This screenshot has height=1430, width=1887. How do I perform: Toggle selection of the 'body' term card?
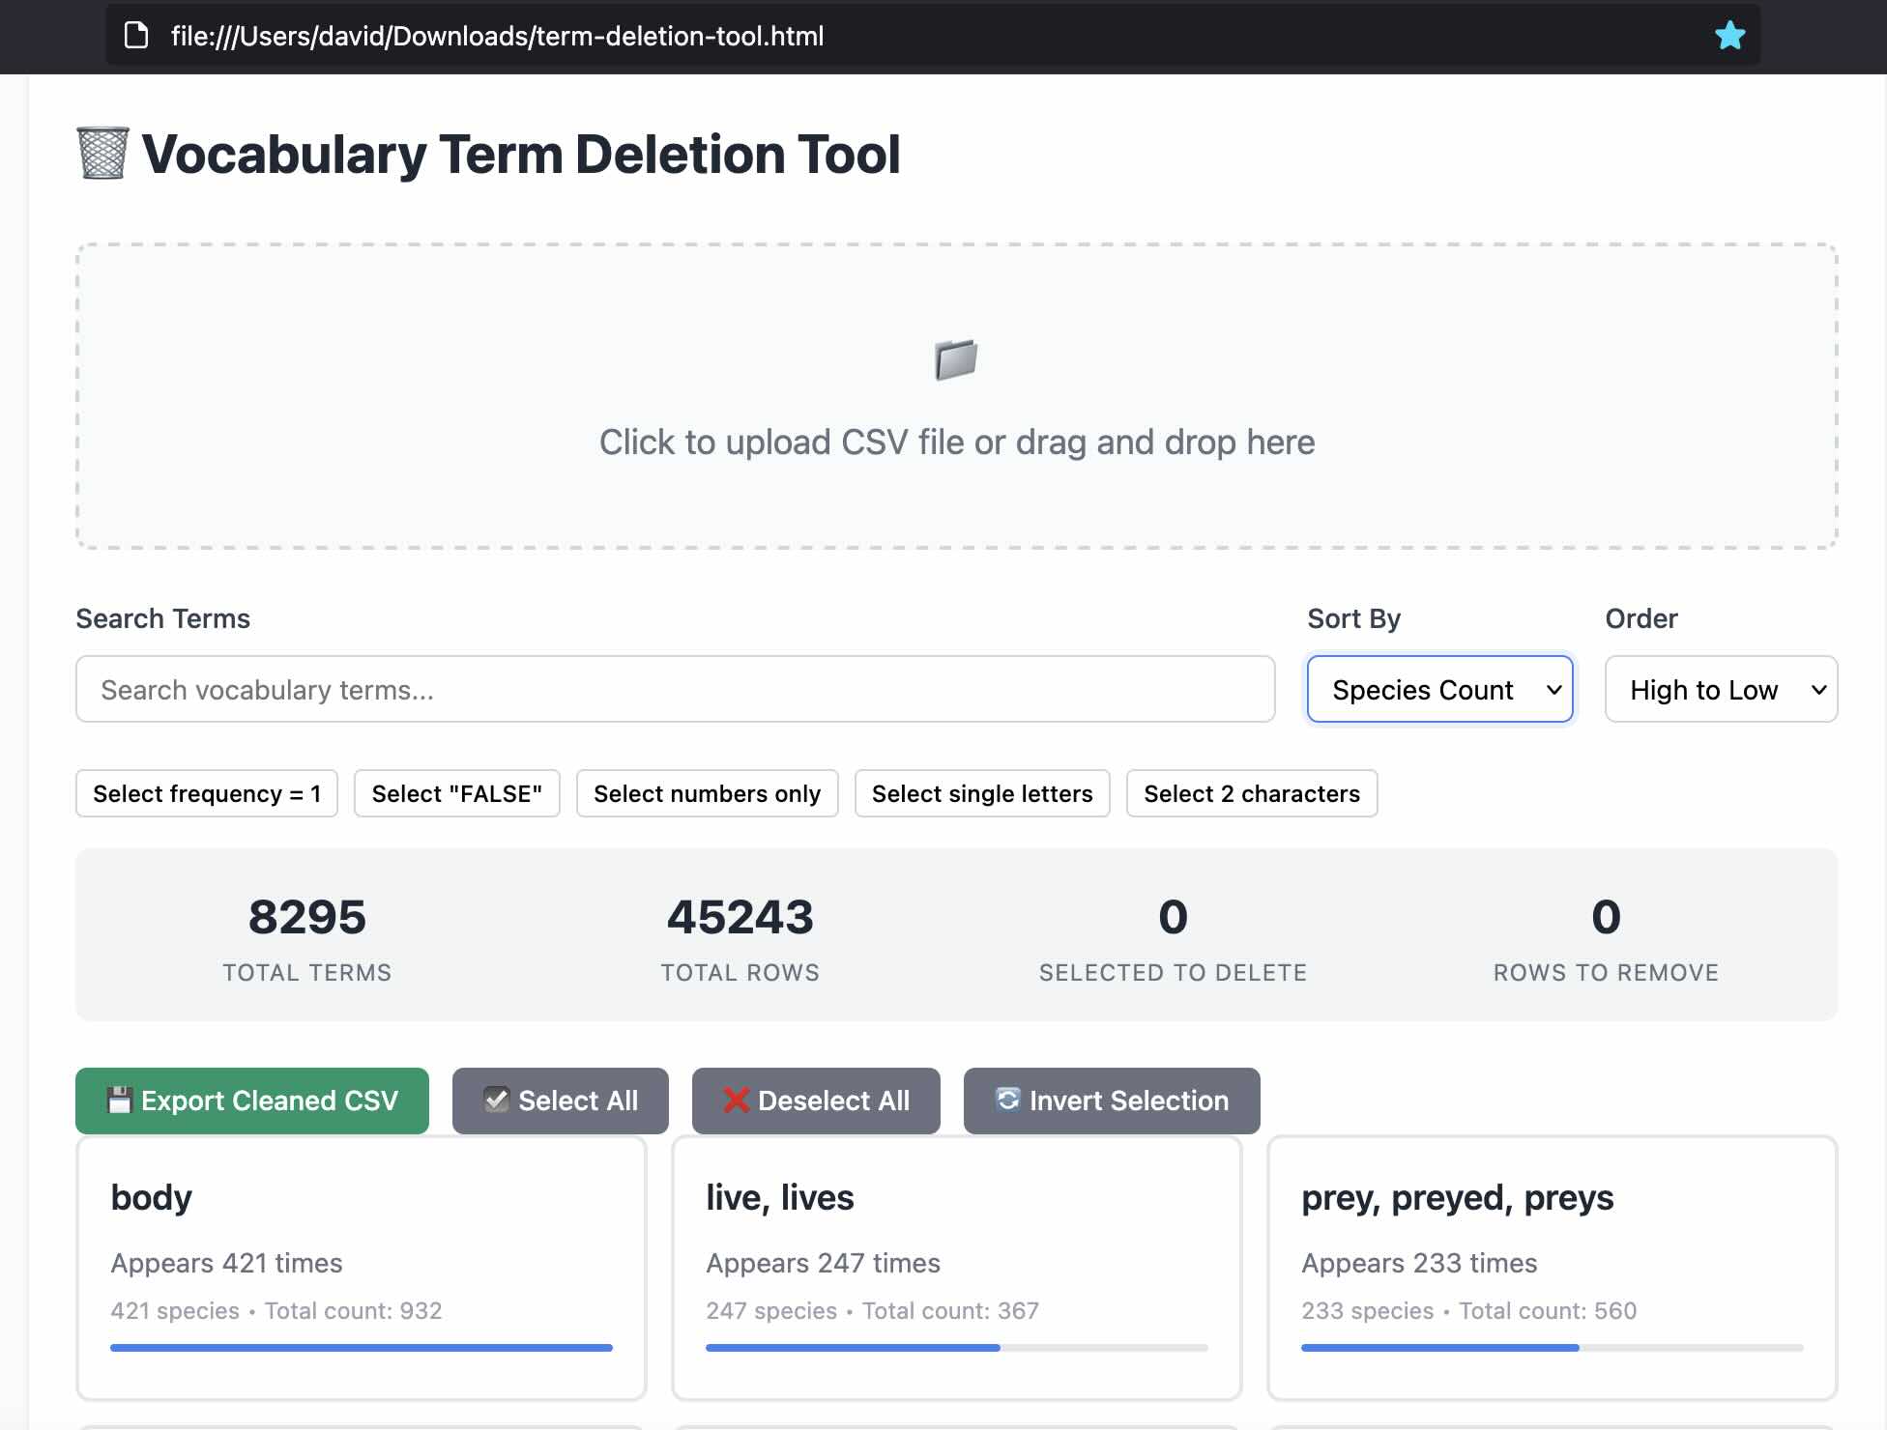361,1267
